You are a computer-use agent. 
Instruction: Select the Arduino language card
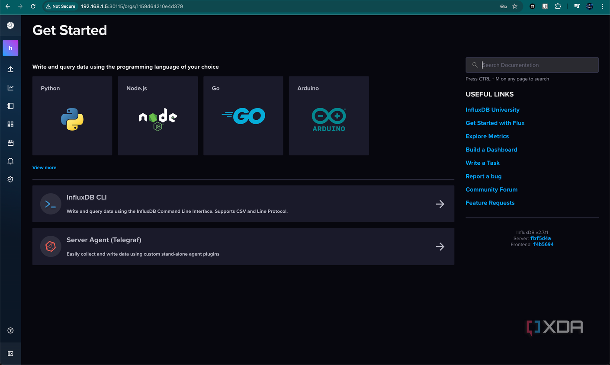329,116
